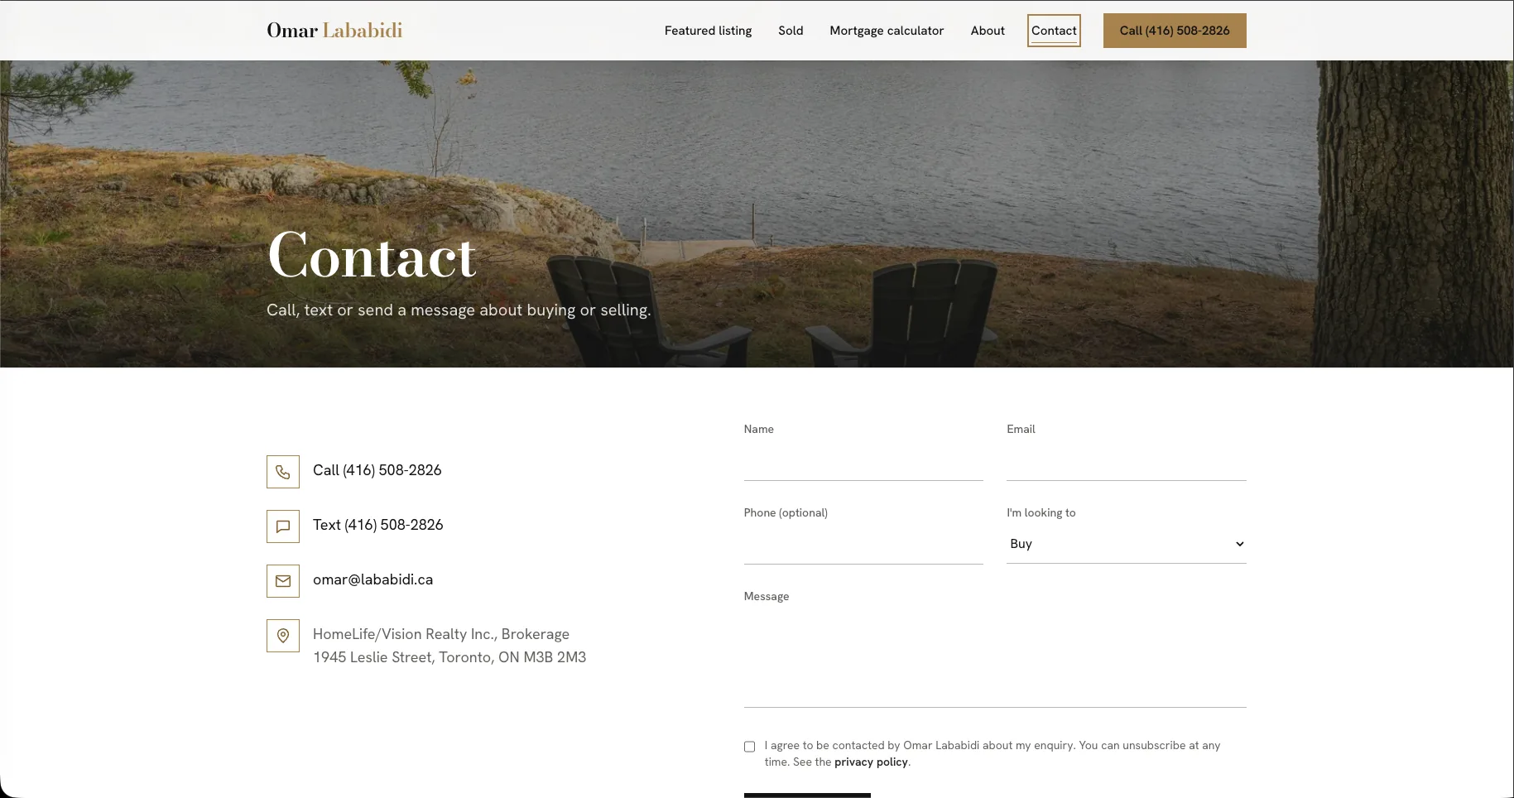1514x798 pixels.
Task: Open the Mortgage calculator page
Action: pos(887,31)
